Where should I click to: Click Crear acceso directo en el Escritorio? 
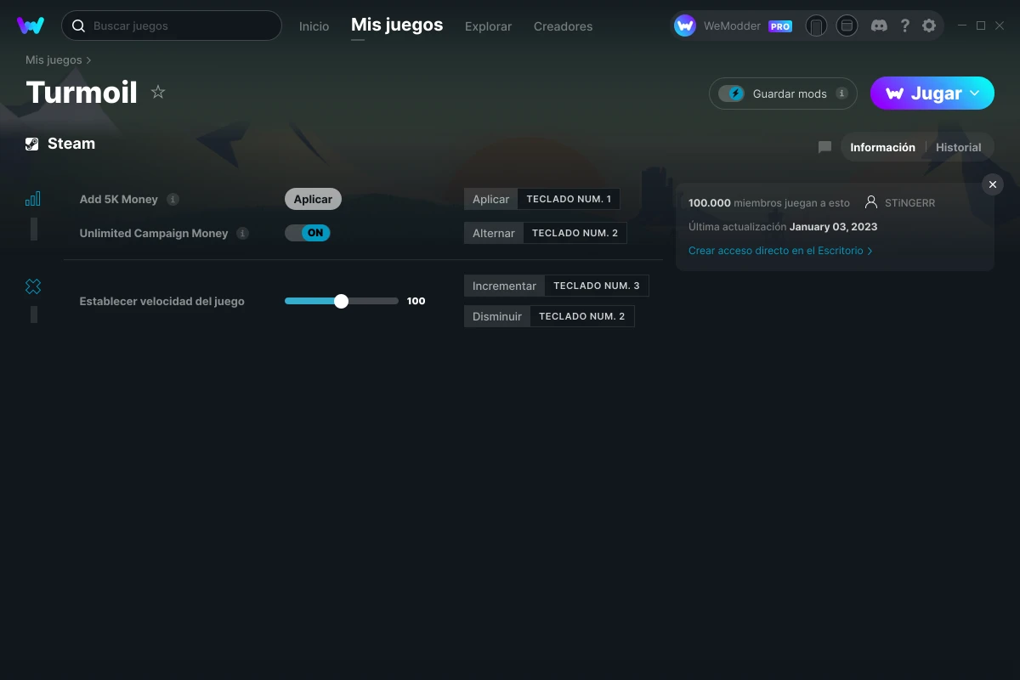pyautogui.click(x=780, y=251)
